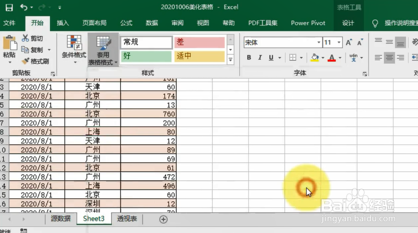Viewport: 418px width, 233px height.
Task: Open 条件格式 conditional formatting menu
Action: point(74,50)
